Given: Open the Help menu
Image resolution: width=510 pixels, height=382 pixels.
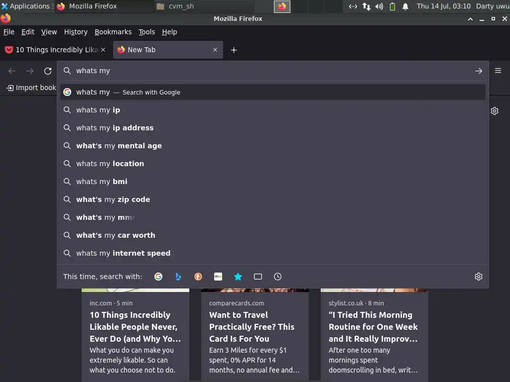Looking at the screenshot, I should pyautogui.click(x=169, y=32).
